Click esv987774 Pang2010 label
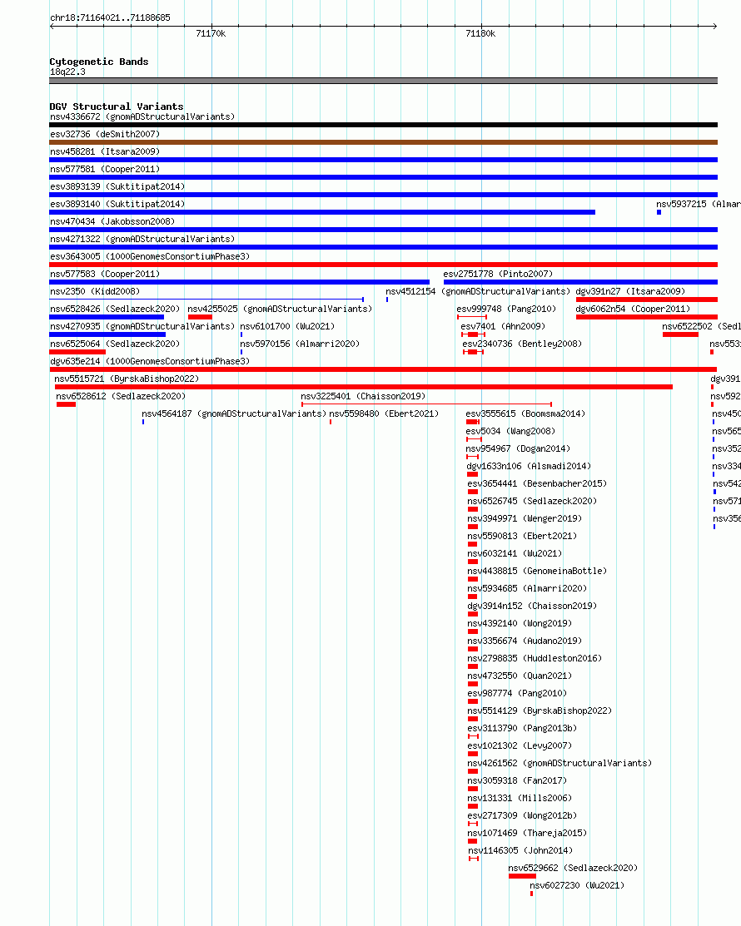This screenshot has width=741, height=926. coord(517,693)
